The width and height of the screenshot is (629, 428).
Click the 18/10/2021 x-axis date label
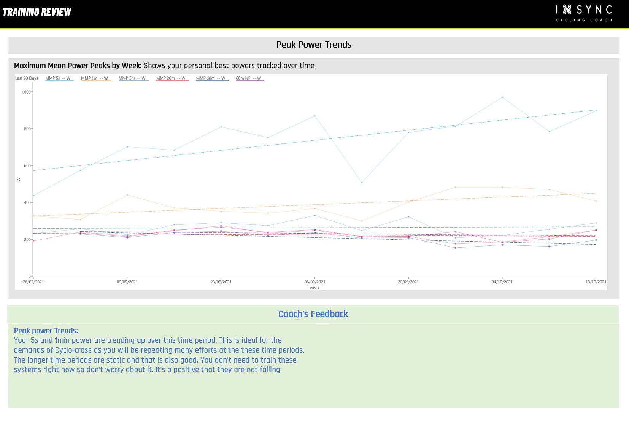click(596, 282)
